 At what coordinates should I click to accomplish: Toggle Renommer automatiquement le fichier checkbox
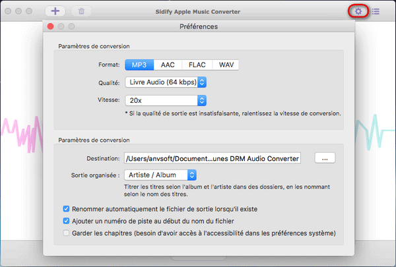coord(66,209)
